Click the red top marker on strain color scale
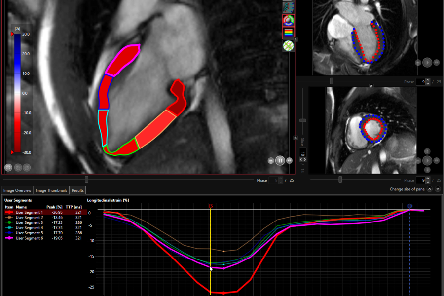444x296 pixels. click(x=13, y=34)
